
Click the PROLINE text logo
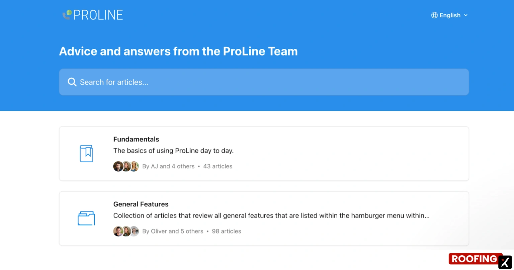point(98,15)
